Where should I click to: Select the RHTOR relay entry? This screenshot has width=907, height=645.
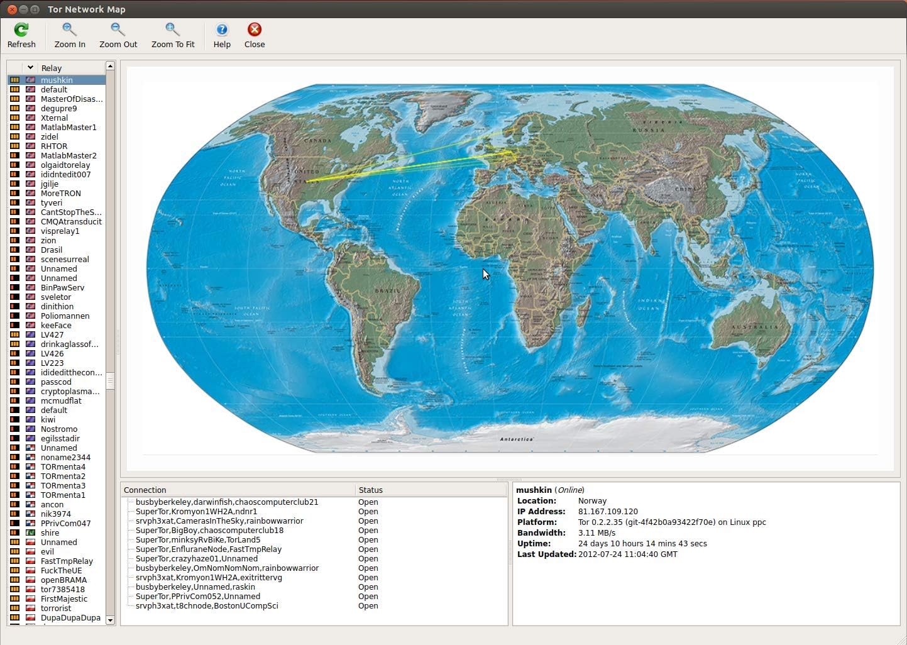tap(53, 146)
